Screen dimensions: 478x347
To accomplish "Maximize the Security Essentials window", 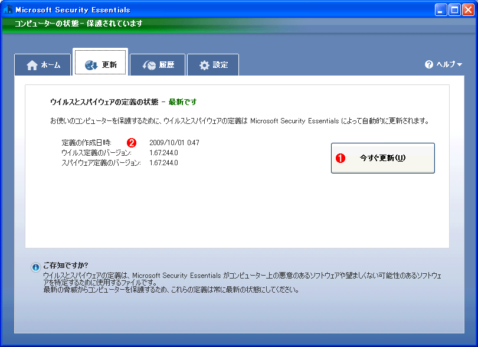I will 454,10.
